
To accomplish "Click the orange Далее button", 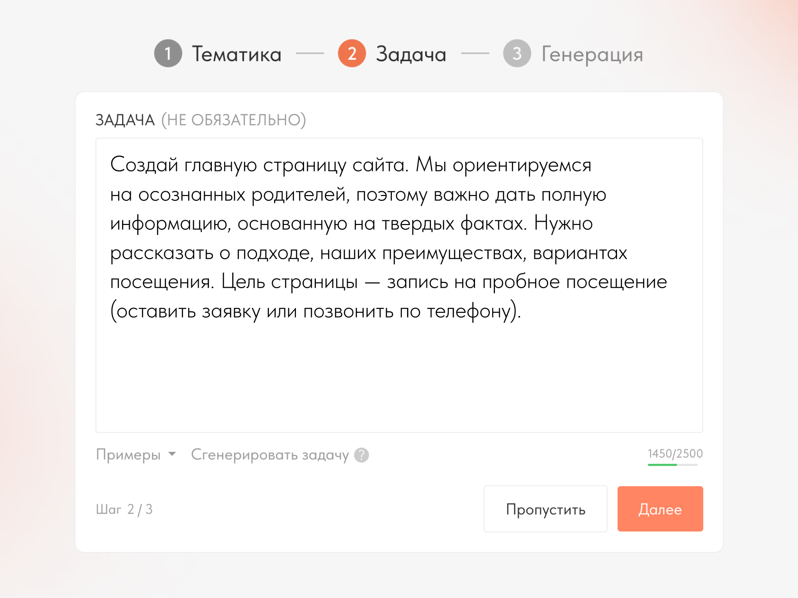I will (660, 509).
